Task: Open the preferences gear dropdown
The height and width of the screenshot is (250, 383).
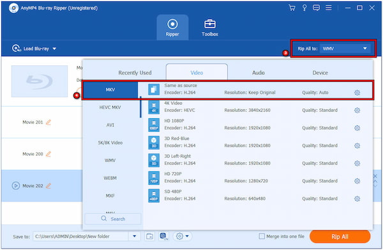Action: pos(182,237)
